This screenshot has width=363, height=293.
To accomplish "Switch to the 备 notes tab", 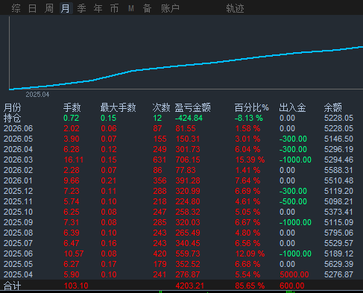I will pos(148,9).
